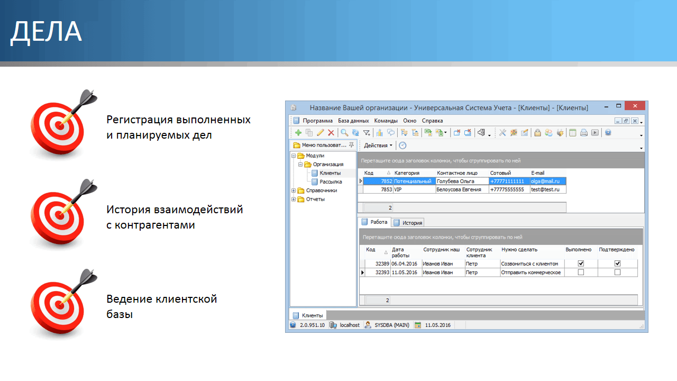Image resolution: width=677 pixels, height=381 pixels.
Task: Click the printer icon in toolbar
Action: (x=584, y=133)
